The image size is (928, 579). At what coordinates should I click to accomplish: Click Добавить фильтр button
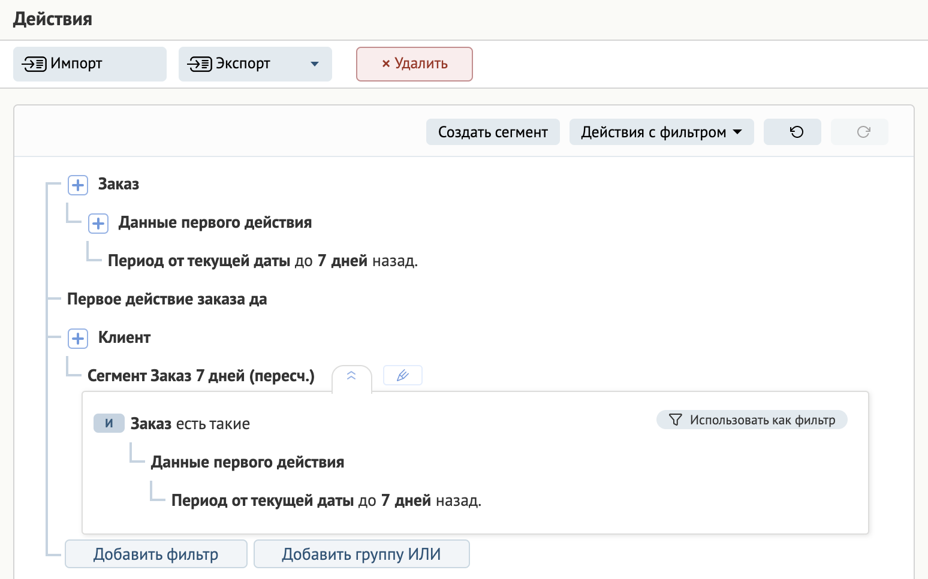(x=156, y=554)
